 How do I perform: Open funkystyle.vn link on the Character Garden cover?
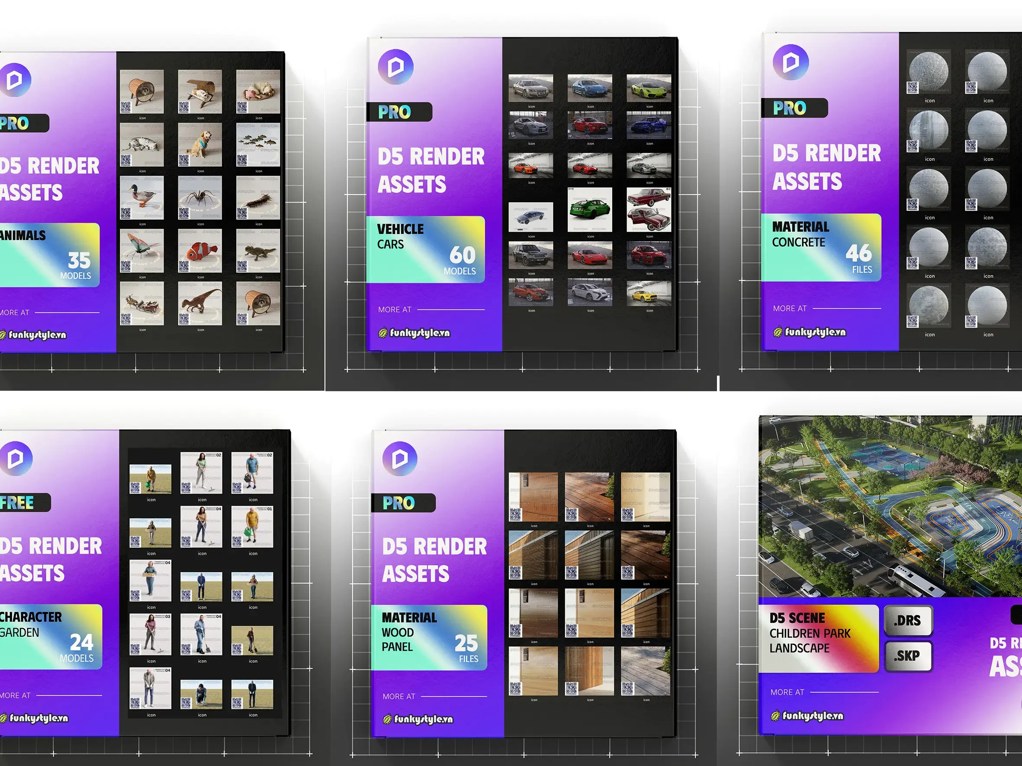(x=33, y=718)
